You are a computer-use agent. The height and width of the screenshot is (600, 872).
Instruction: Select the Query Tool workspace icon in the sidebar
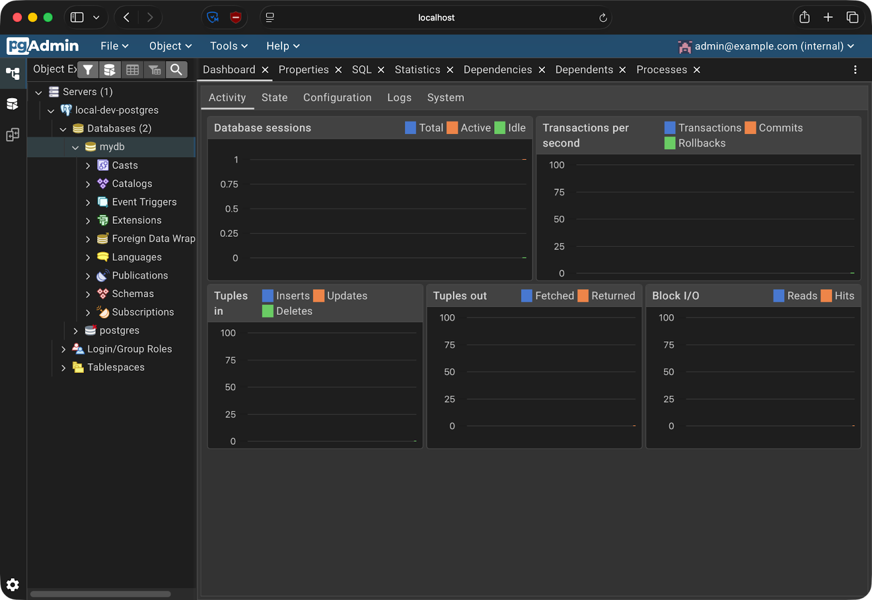(13, 103)
